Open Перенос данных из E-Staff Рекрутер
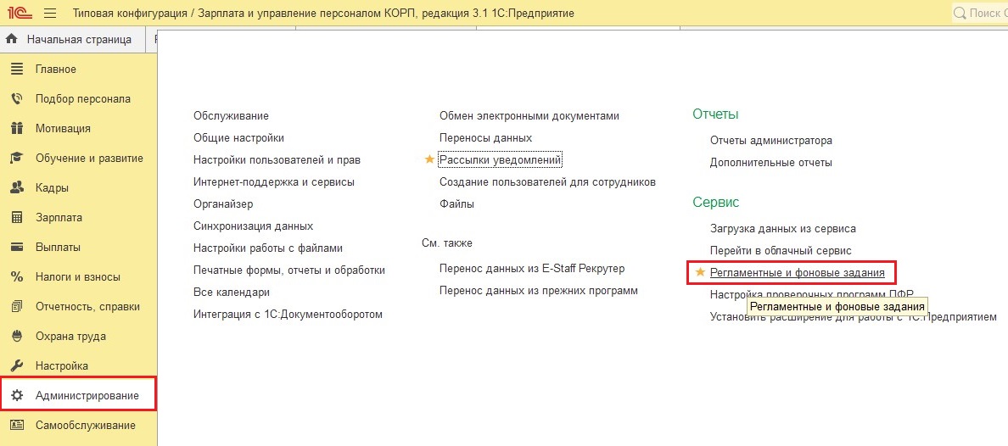1008x446 pixels. point(532,268)
